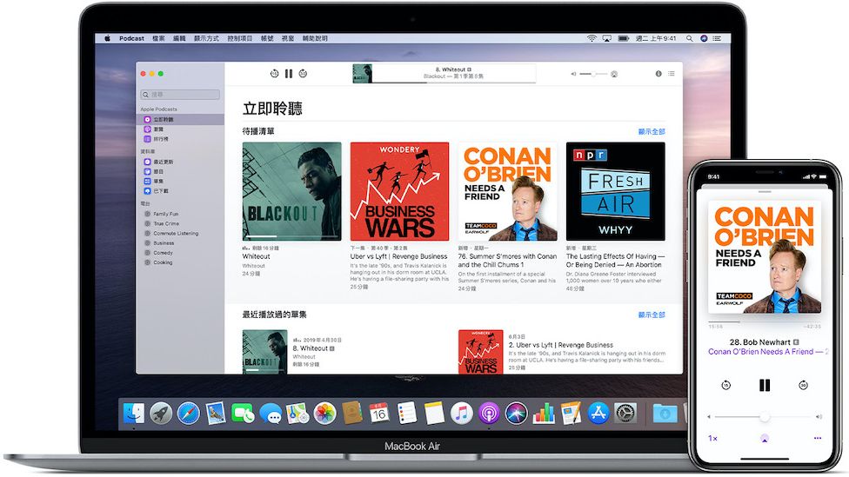Select 立即聆聽 in the sidebar
Screen dimensions: 849x477
point(180,119)
